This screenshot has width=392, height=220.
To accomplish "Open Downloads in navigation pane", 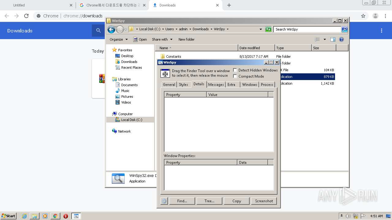I will point(129,62).
